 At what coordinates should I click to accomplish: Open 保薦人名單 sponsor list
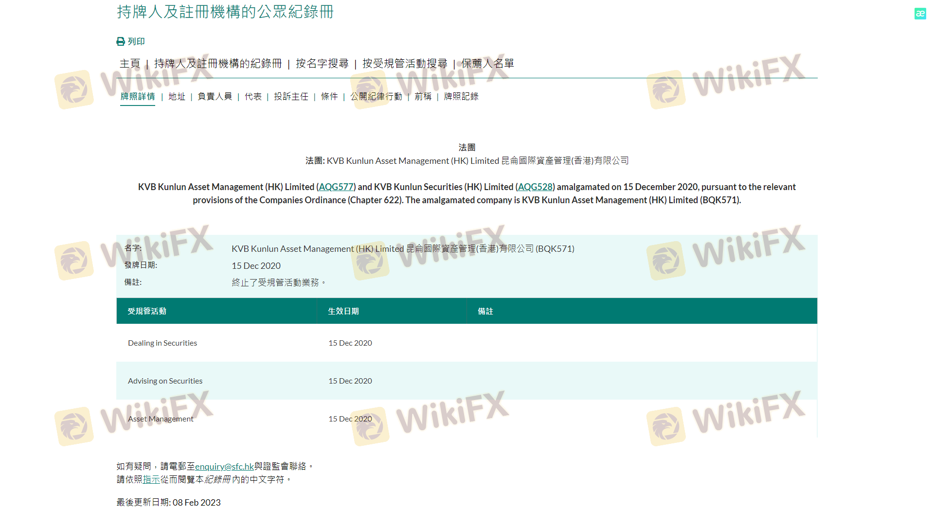pos(487,64)
